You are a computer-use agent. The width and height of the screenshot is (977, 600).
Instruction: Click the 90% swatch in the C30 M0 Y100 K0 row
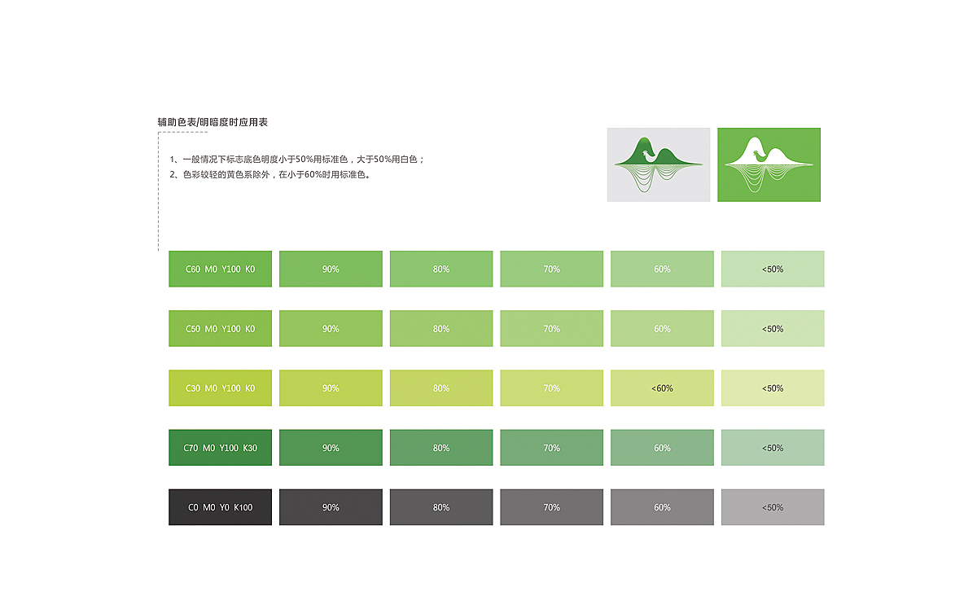click(x=331, y=388)
